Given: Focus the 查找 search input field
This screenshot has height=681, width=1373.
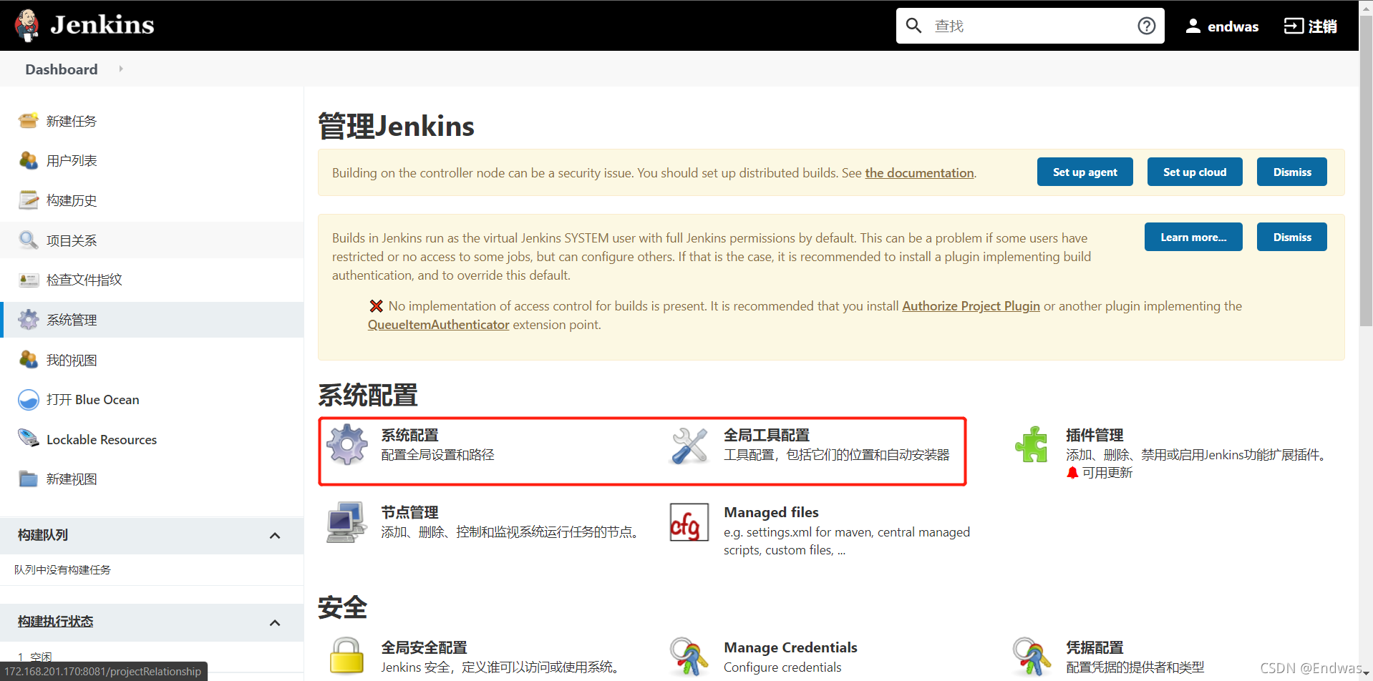Looking at the screenshot, I should [x=1031, y=26].
